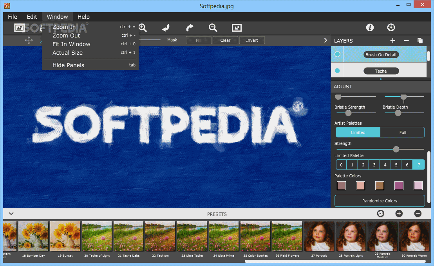Add a new layer with plus icon

click(x=392, y=41)
